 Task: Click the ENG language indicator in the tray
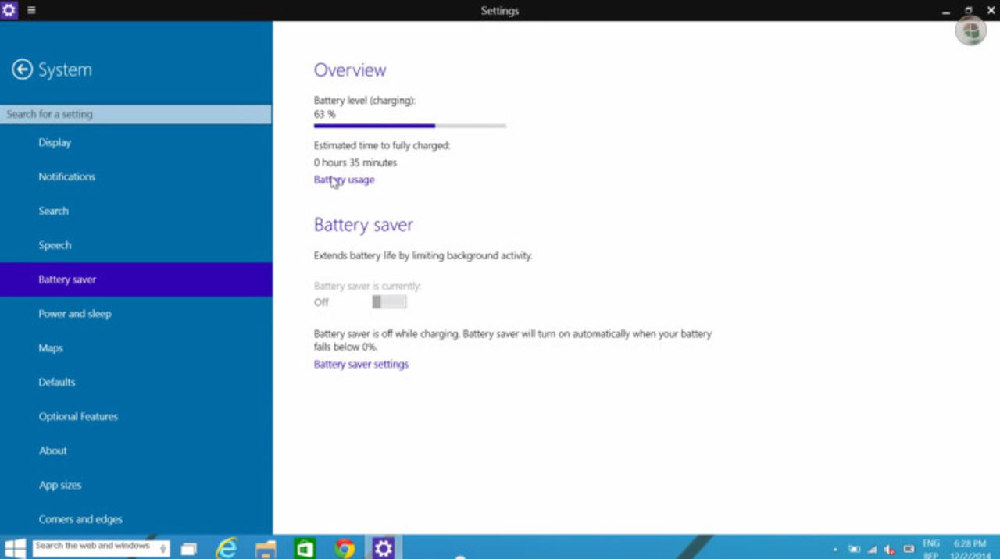click(x=931, y=547)
